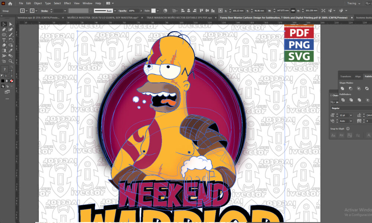The width and height of the screenshot is (372, 223).
Task: Select the Blend tool
Action: tap(10, 56)
